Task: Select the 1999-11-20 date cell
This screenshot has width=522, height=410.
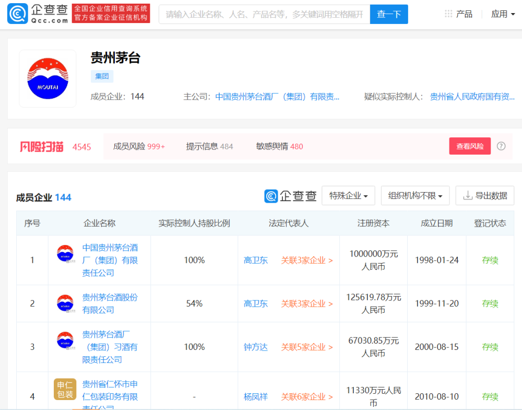Action: pyautogui.click(x=437, y=303)
